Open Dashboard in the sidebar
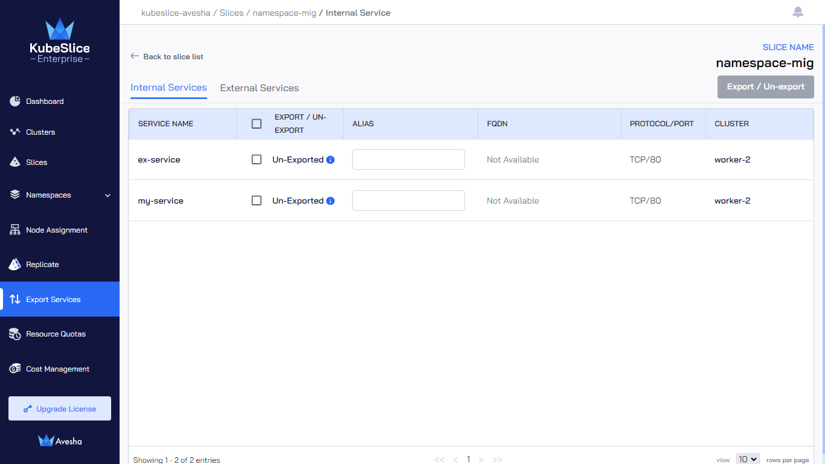Viewport: 825px width, 464px height. point(60,101)
